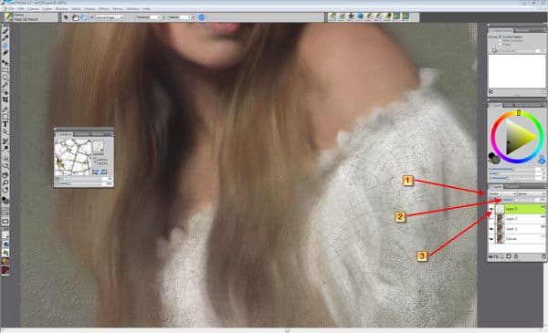Open the layer composite method dropdown

pyautogui.click(x=502, y=193)
